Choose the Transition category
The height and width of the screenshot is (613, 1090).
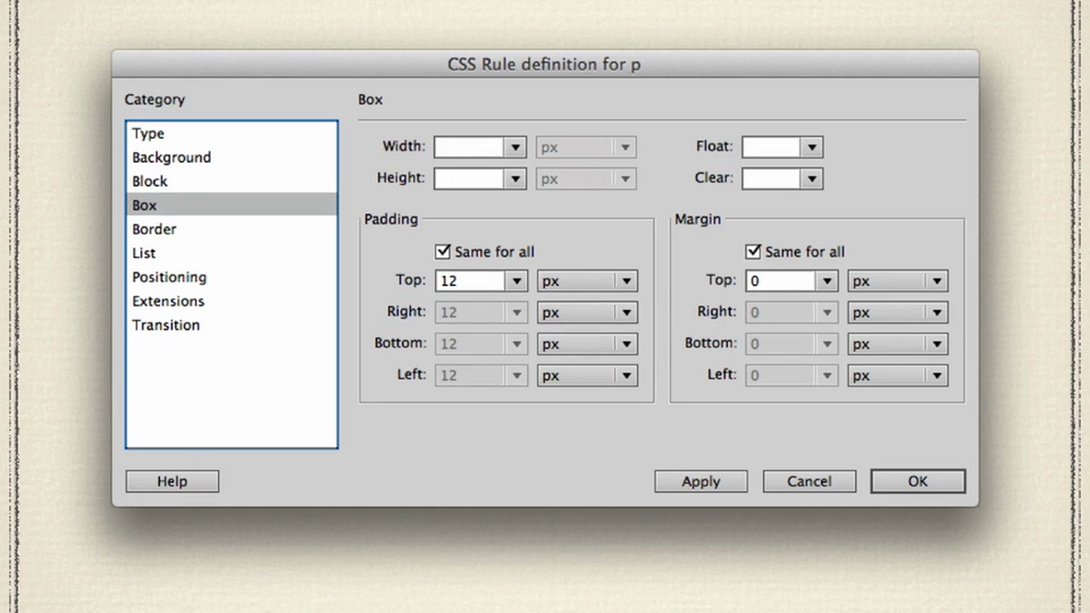(x=166, y=324)
